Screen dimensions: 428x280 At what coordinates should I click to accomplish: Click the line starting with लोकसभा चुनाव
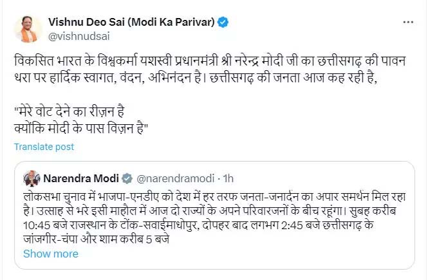pyautogui.click(x=212, y=193)
